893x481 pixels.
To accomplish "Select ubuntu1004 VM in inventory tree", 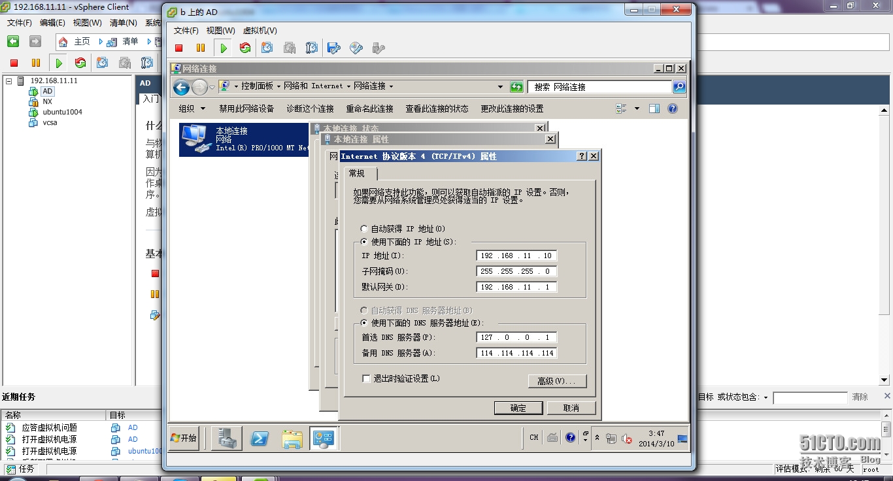I will pyautogui.click(x=62, y=112).
